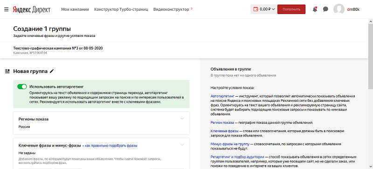Open как правильно подобрать фразы link
Screen dimensions: 373x169
(111, 146)
